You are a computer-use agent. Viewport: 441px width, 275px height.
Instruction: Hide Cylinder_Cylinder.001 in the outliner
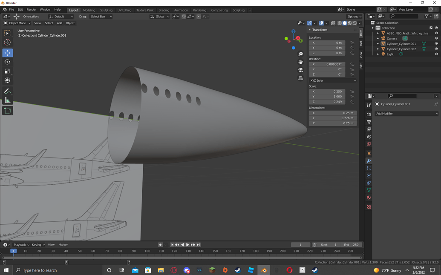coord(436,43)
